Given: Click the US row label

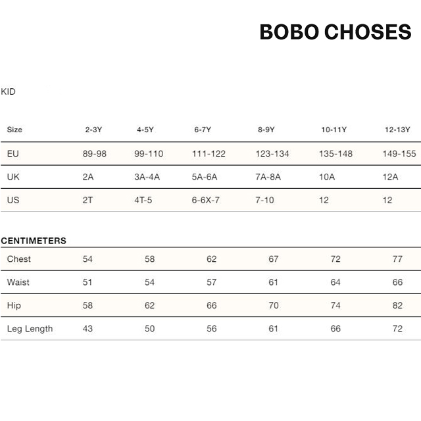Looking at the screenshot, I should coord(13,200).
